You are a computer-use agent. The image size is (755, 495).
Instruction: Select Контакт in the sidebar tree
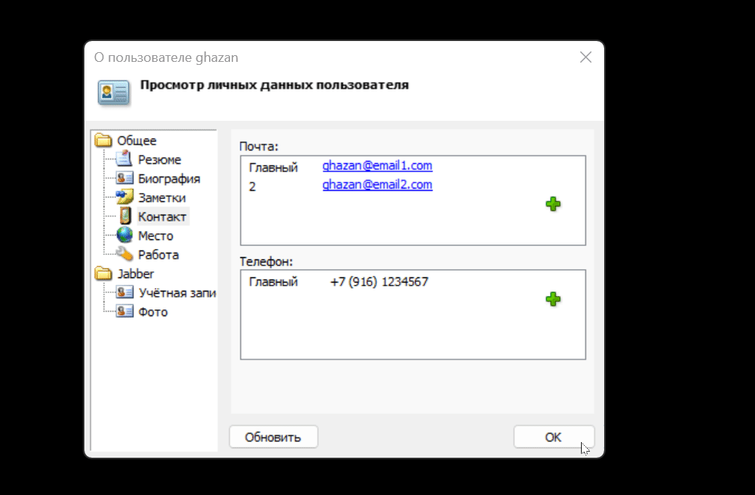click(161, 216)
